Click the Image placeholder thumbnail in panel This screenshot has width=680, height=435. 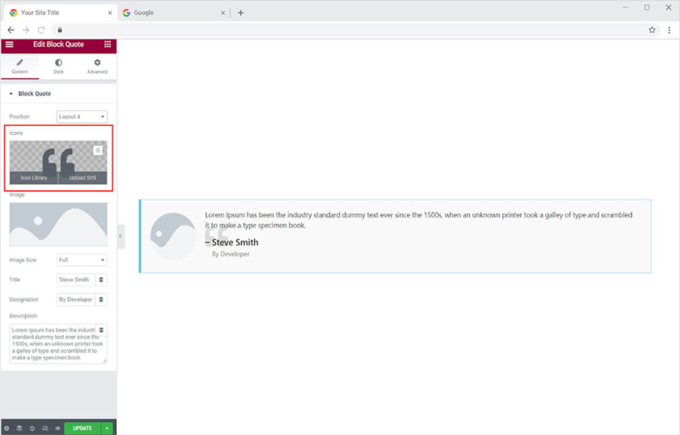click(x=58, y=224)
